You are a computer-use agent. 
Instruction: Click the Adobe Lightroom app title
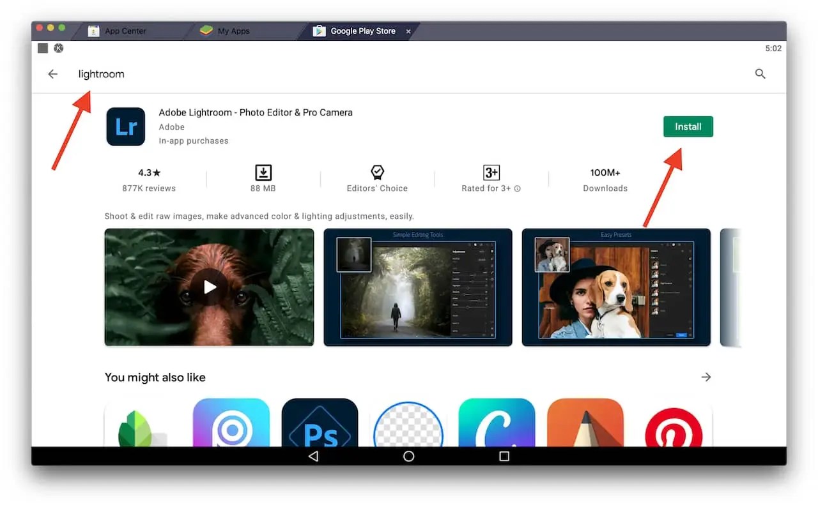coord(256,112)
